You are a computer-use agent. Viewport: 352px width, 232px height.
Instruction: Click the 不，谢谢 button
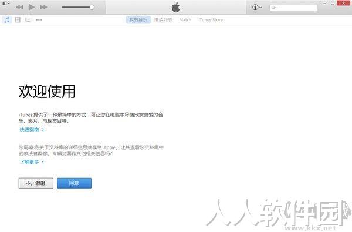(36, 183)
